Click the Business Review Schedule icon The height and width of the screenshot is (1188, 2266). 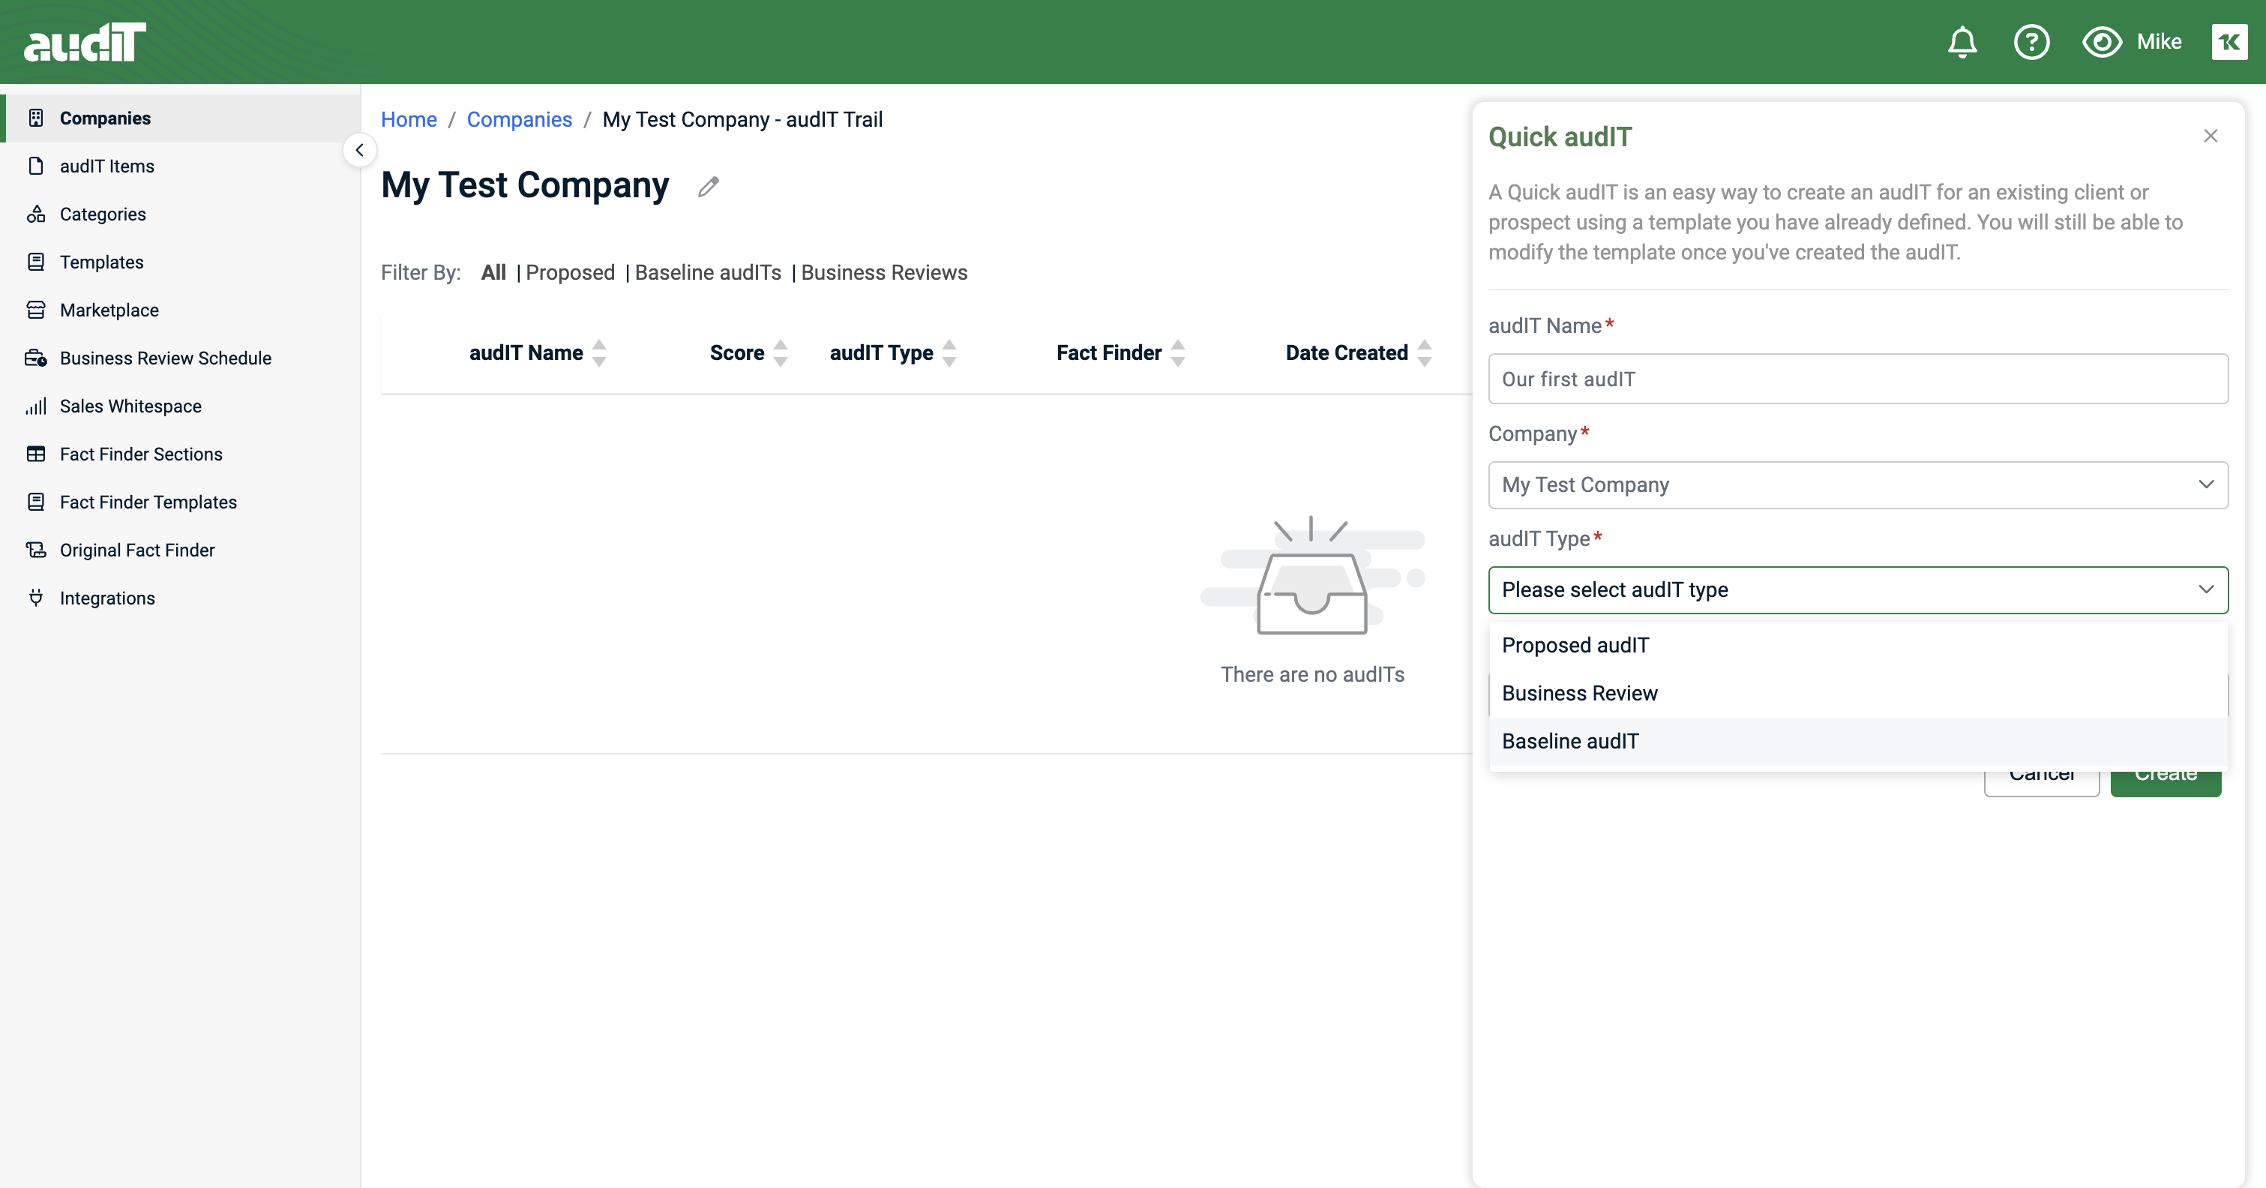click(36, 358)
